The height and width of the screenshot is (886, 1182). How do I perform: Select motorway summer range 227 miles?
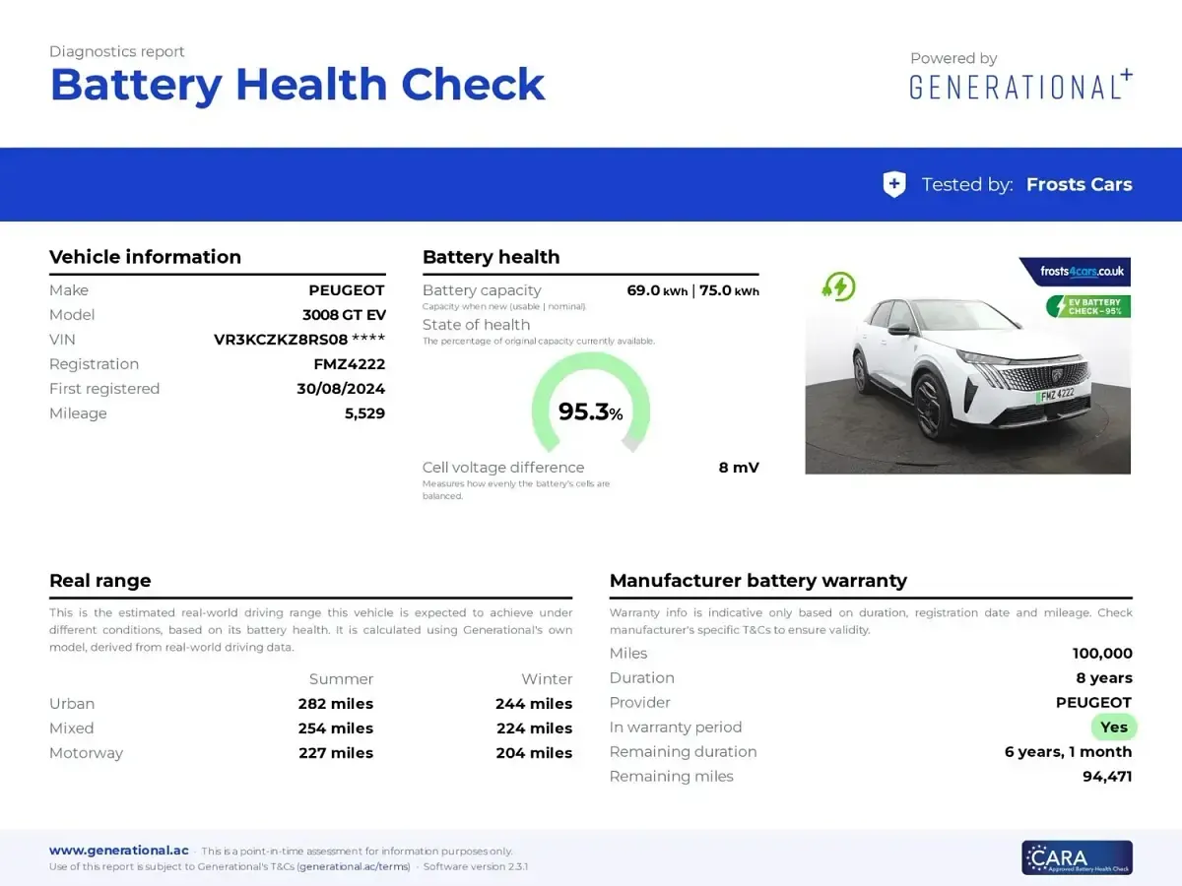point(336,753)
